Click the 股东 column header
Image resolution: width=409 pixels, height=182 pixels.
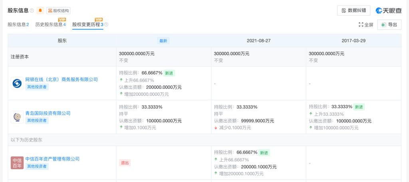click(x=62, y=41)
